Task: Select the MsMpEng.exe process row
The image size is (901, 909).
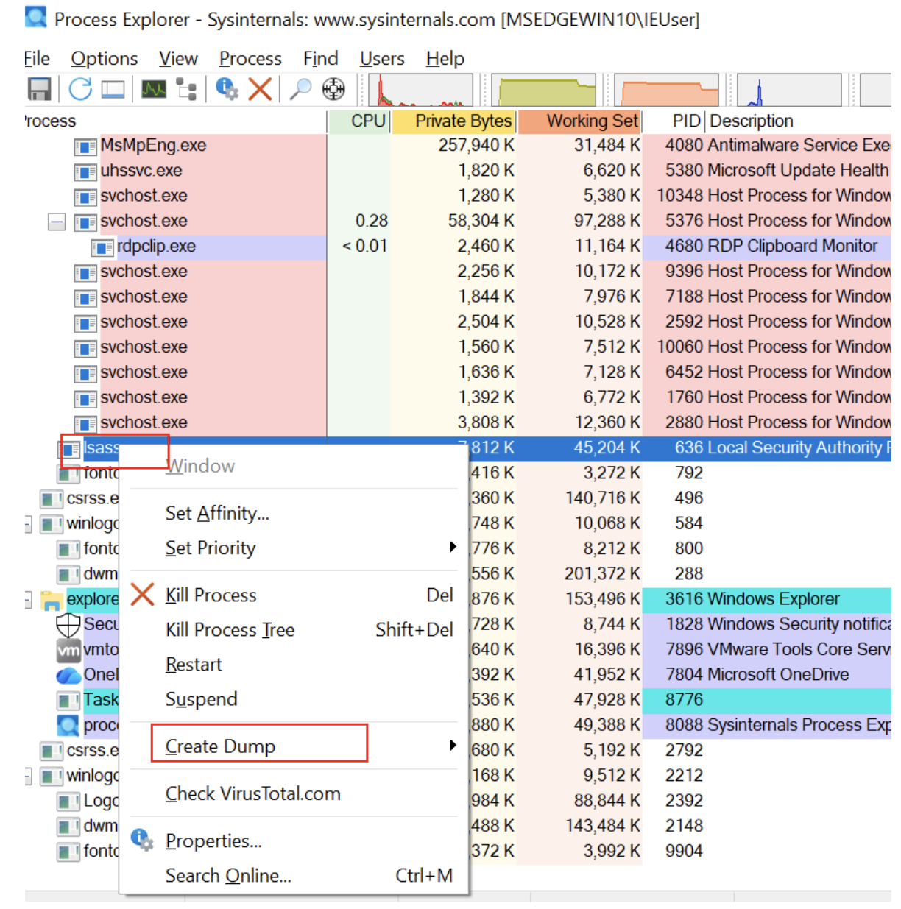Action: pyautogui.click(x=153, y=146)
